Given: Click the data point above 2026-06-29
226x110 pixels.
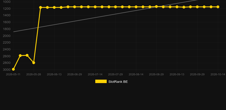Looking at the screenshot, I should click(74, 7).
